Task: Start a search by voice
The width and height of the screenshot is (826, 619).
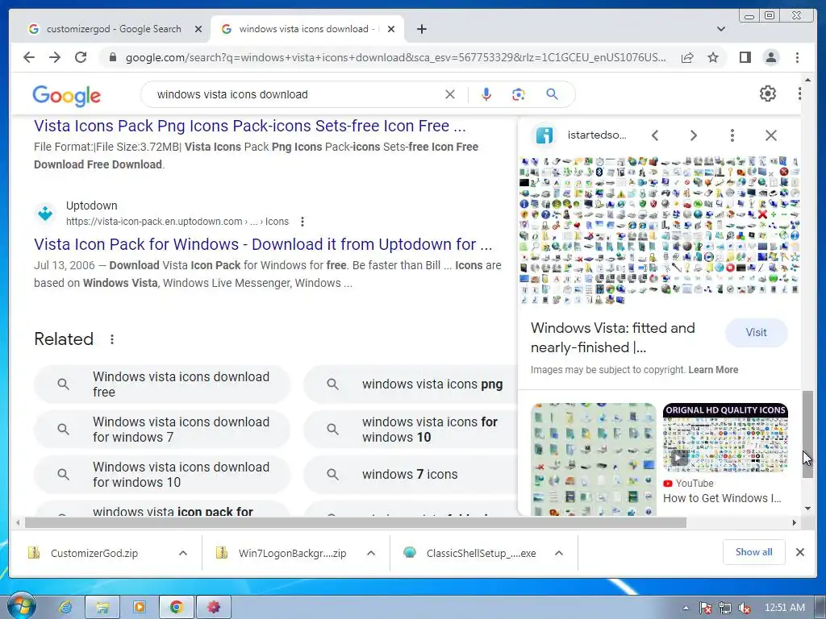Action: point(486,94)
